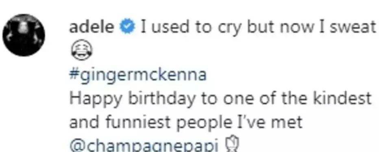Click the hash symbol of gingermckenna tag

point(74,75)
